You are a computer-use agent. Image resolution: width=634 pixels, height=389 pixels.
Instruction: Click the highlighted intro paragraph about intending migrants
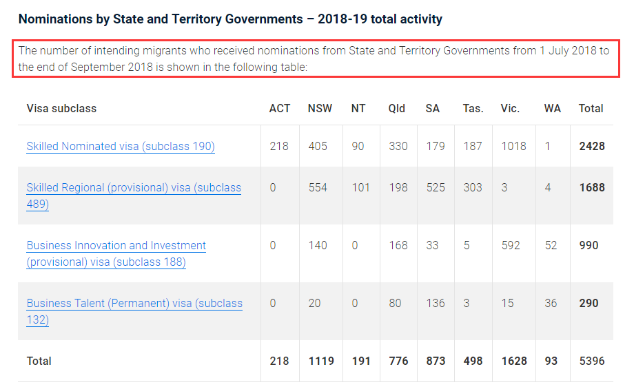314,59
